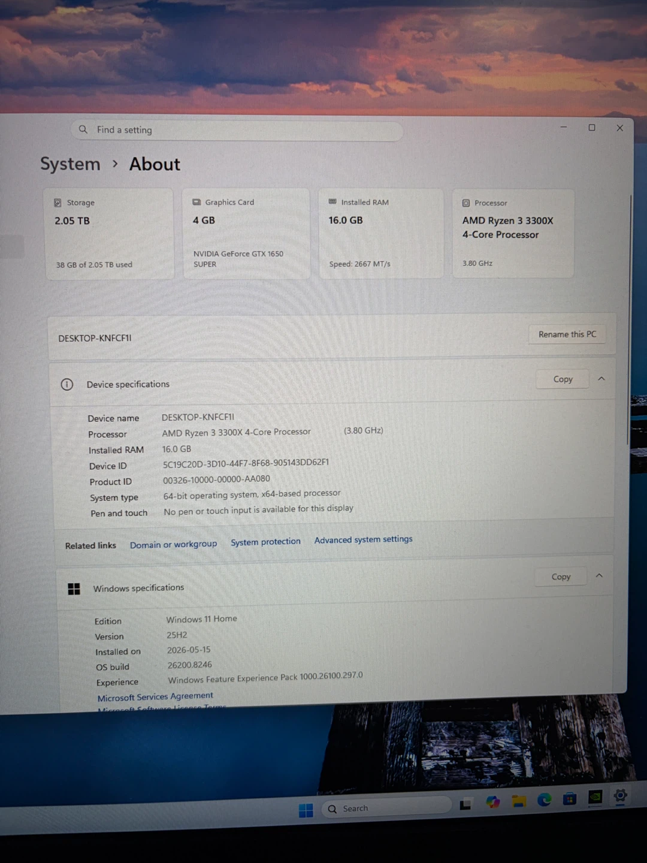Screen dimensions: 647x863
Task: Open the Storage 2.05 TB card
Action: tap(109, 234)
